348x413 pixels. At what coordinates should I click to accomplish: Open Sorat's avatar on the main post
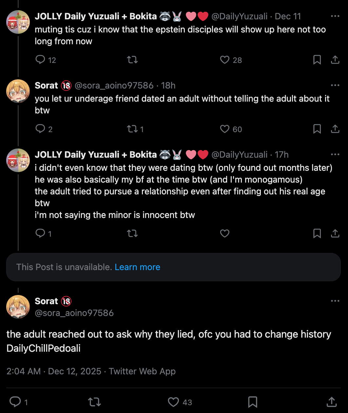18,307
